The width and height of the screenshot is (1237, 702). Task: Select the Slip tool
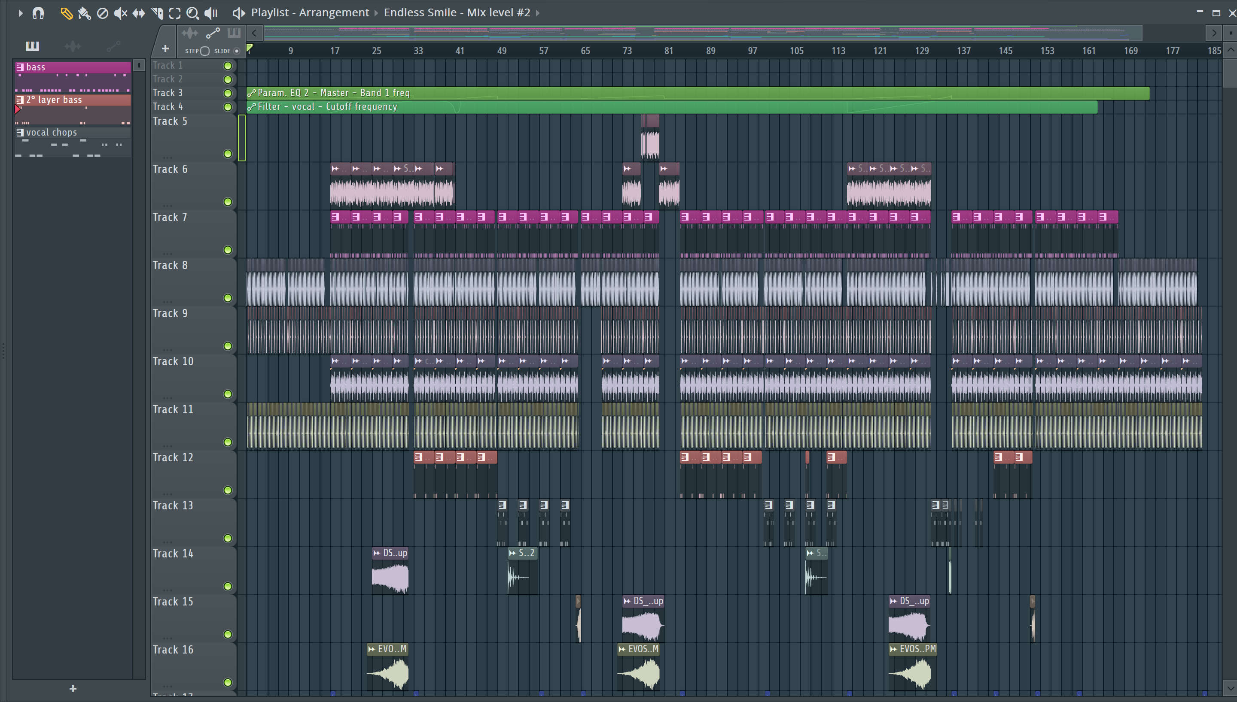click(138, 13)
